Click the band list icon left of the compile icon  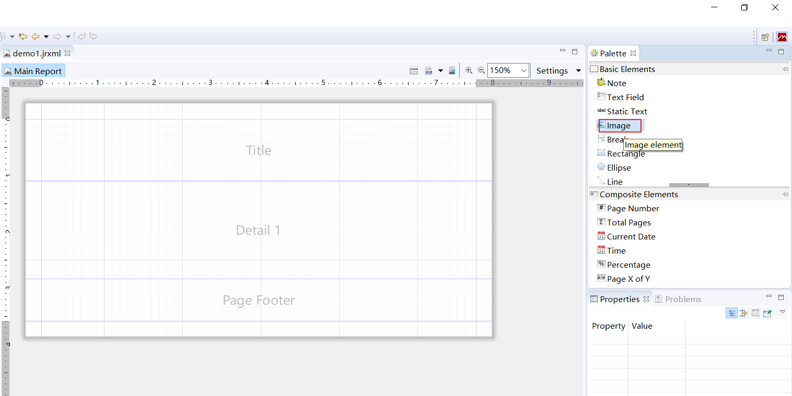tap(414, 70)
